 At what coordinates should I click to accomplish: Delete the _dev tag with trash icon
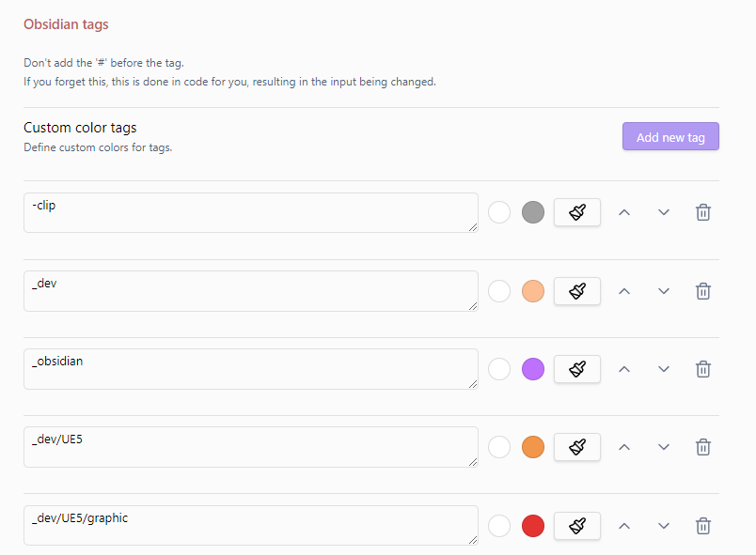pyautogui.click(x=703, y=291)
